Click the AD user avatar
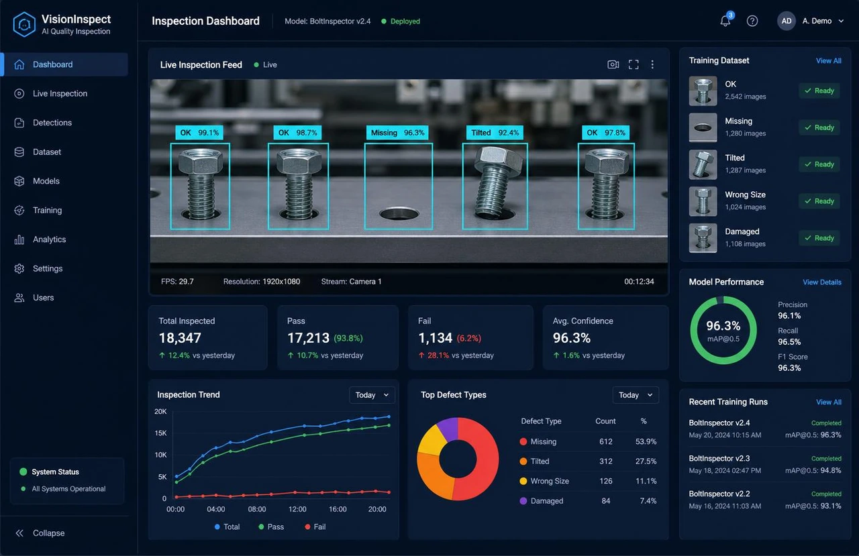Image resolution: width=859 pixels, height=556 pixels. pyautogui.click(x=787, y=21)
